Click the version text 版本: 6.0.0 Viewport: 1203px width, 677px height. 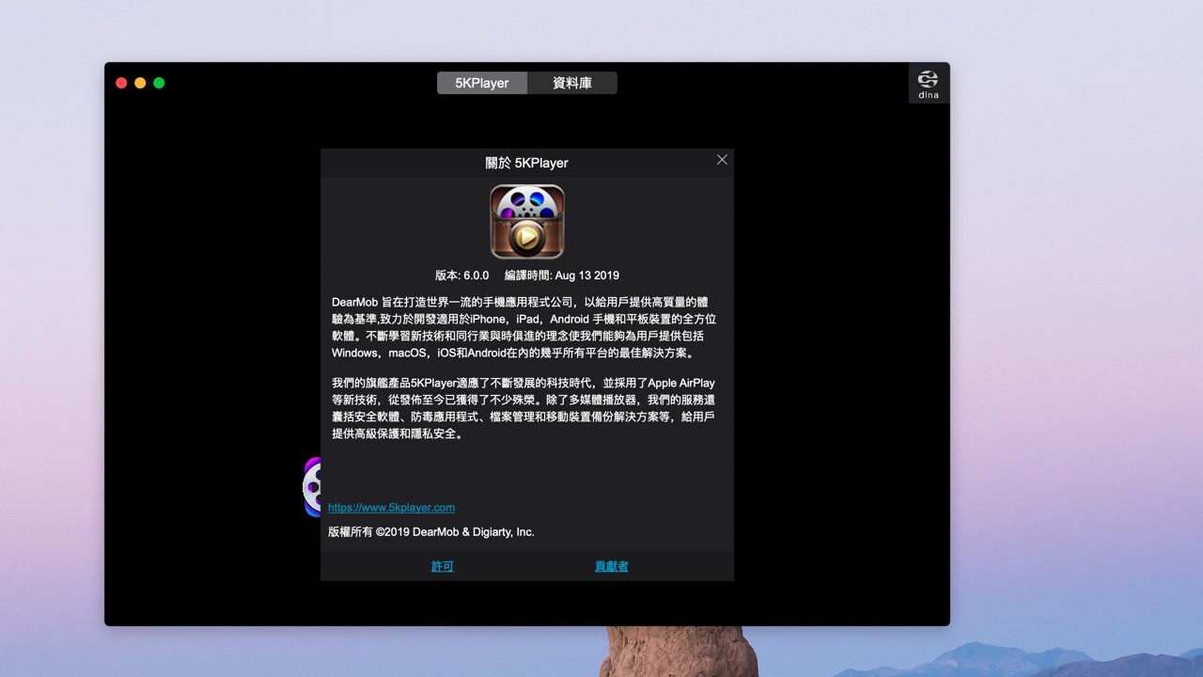[461, 276]
